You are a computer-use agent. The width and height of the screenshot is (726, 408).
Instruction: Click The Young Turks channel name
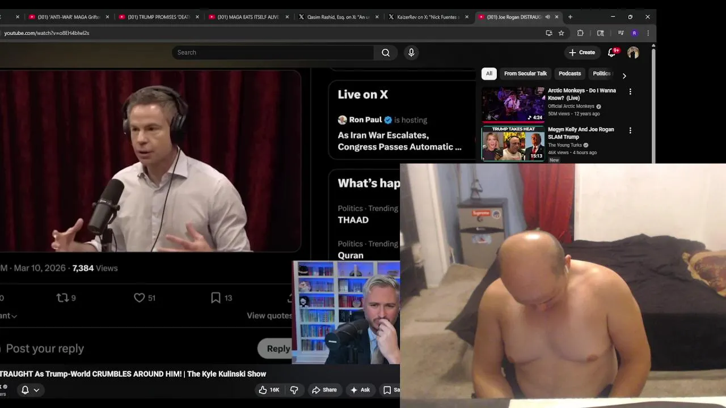(x=565, y=145)
